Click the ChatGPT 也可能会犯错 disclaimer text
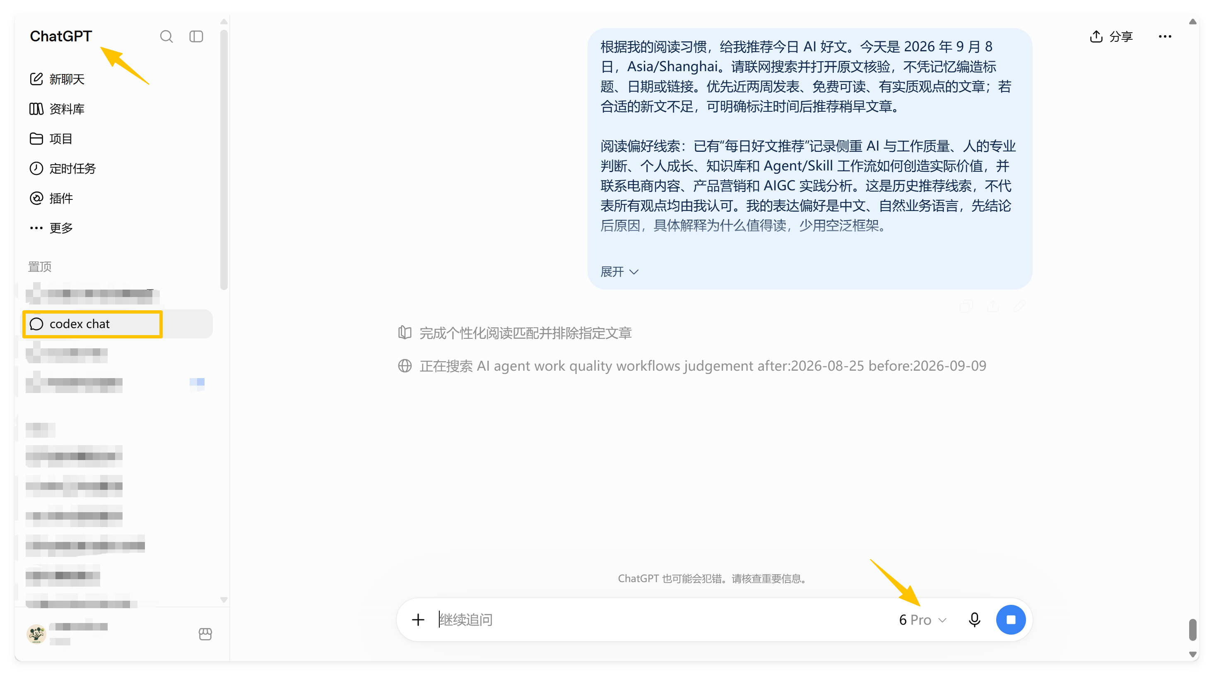 tap(714, 578)
